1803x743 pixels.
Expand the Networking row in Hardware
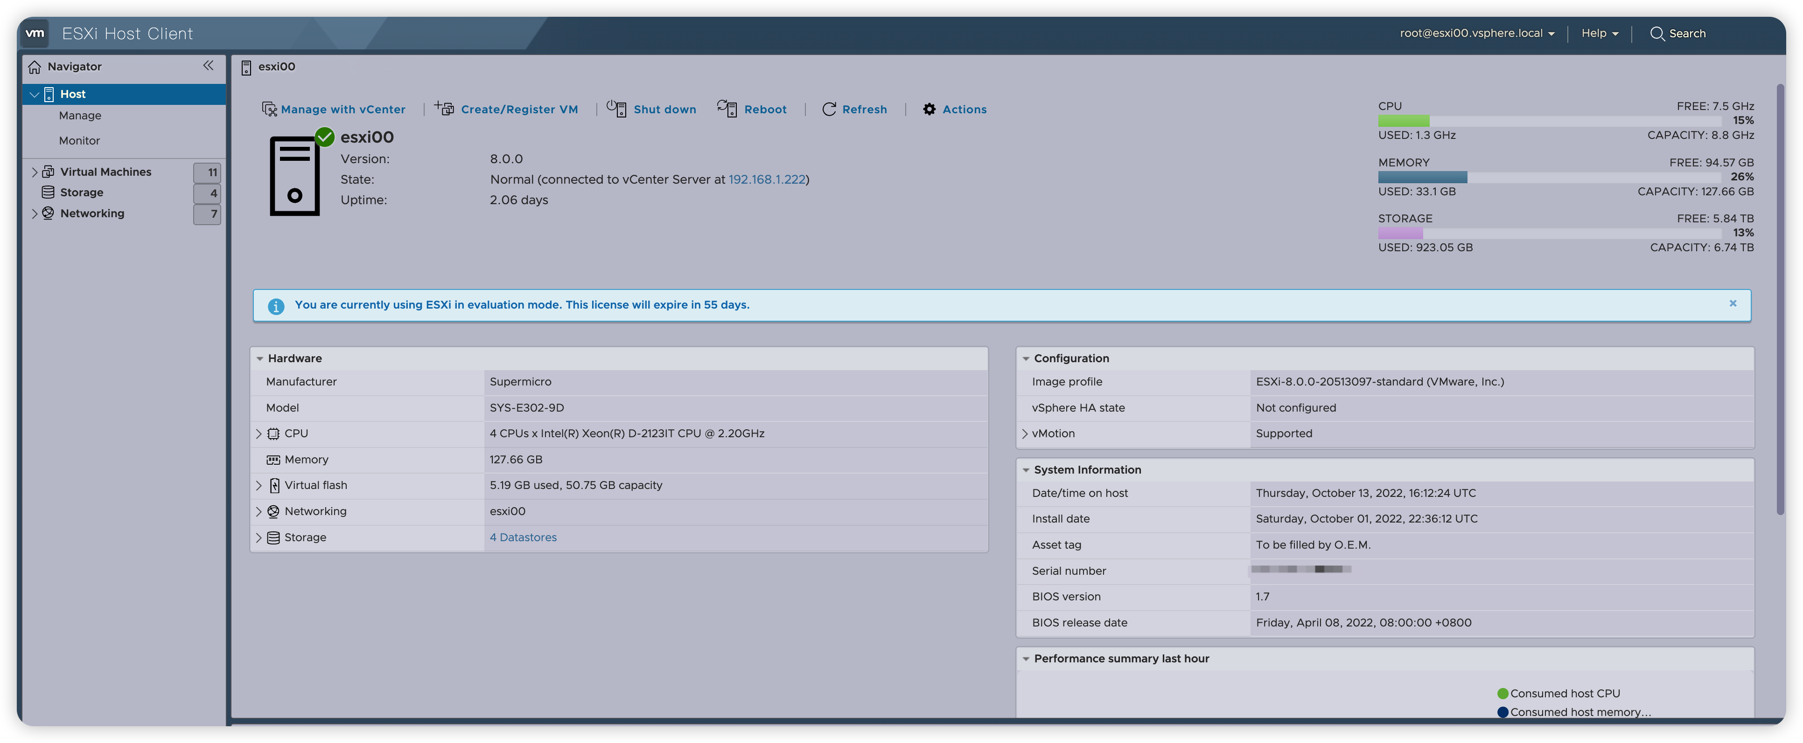click(259, 512)
